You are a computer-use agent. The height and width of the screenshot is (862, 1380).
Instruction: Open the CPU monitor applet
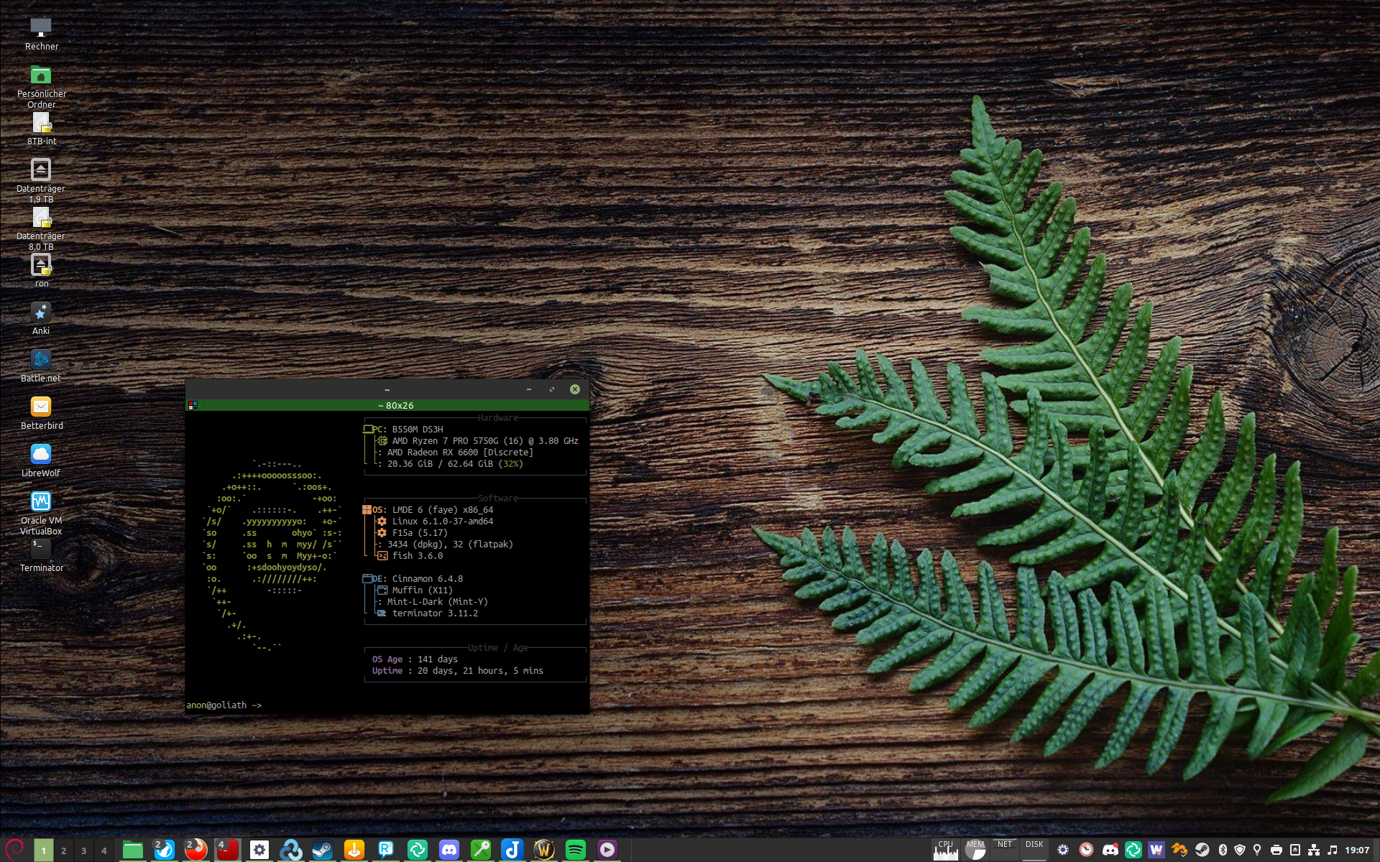tap(945, 851)
